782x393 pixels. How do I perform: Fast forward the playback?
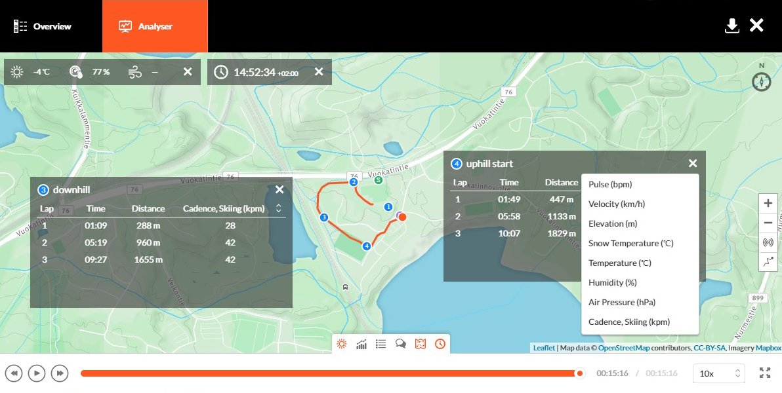tap(60, 373)
